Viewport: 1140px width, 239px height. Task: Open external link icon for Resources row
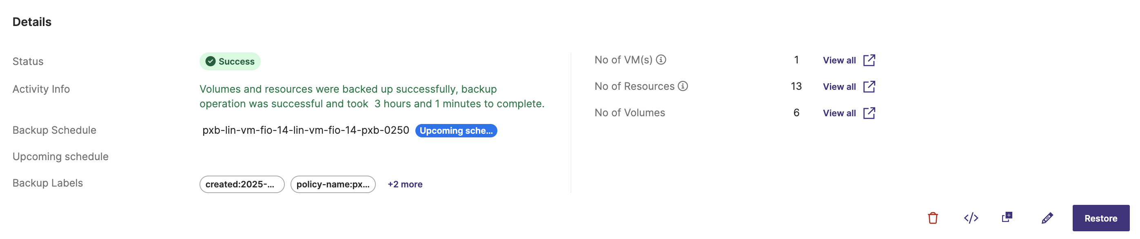869,87
